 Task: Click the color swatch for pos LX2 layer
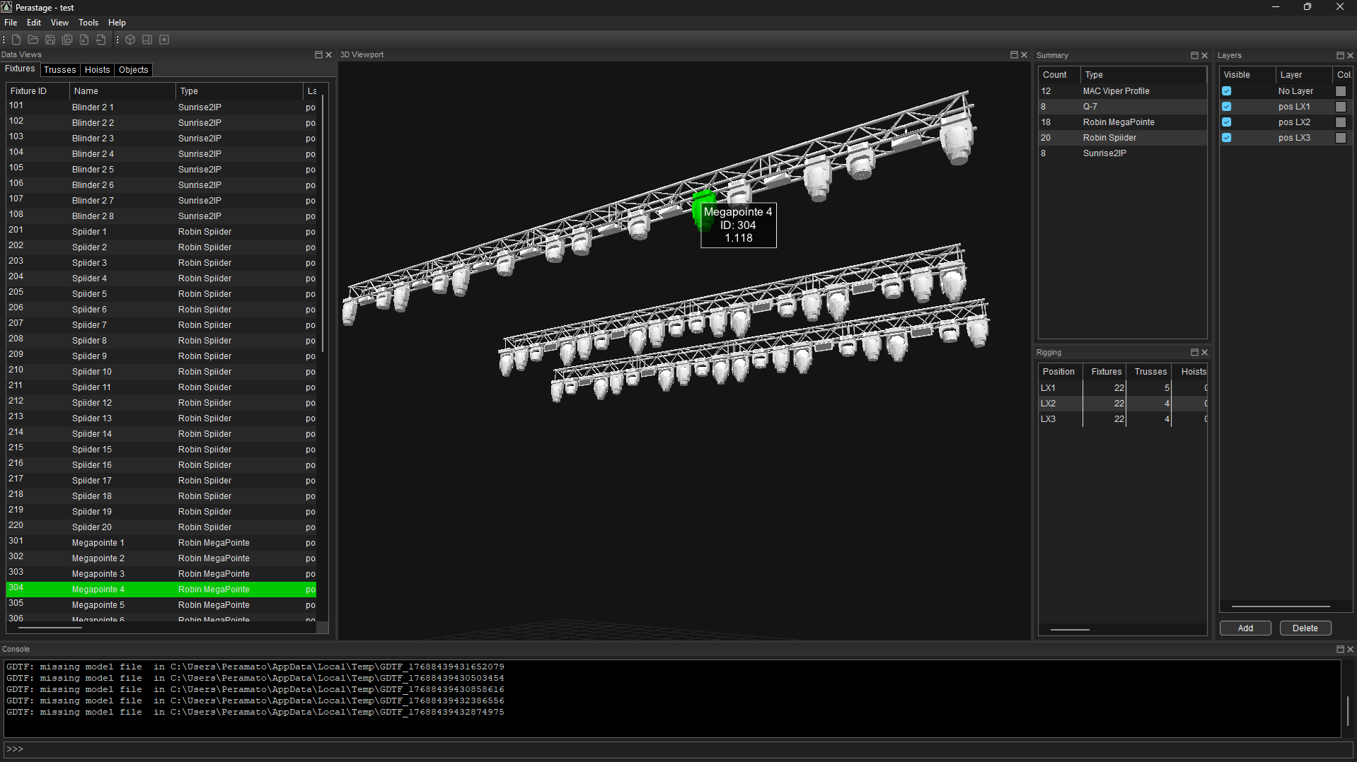point(1341,122)
